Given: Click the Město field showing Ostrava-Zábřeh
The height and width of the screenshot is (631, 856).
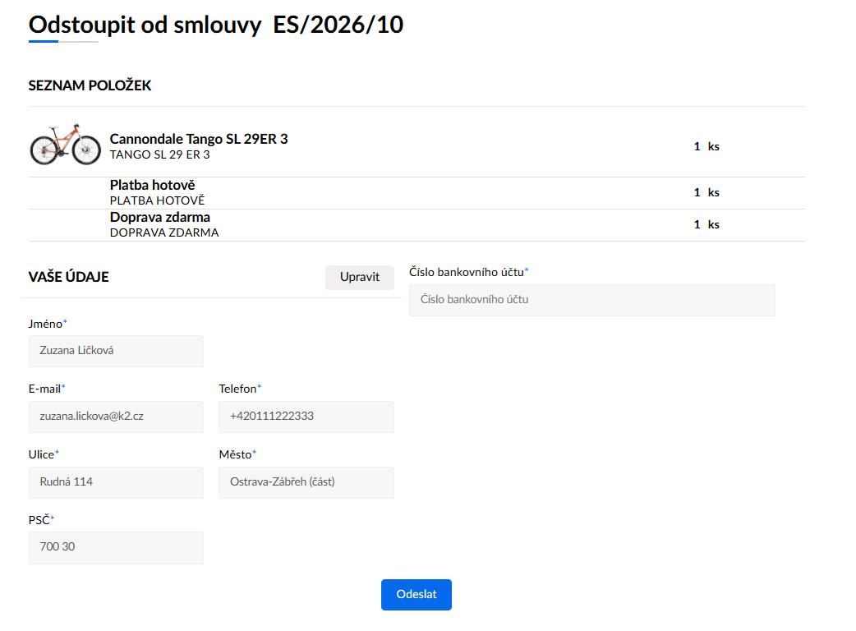Looking at the screenshot, I should click(x=306, y=482).
